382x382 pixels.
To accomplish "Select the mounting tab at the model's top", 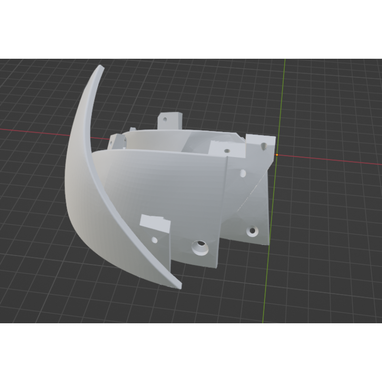I will tap(170, 118).
